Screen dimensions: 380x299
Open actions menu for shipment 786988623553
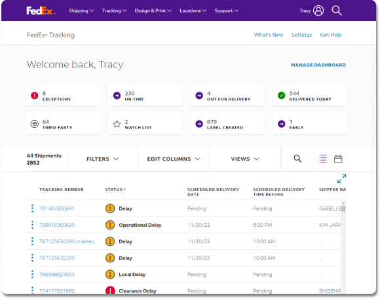point(32,275)
